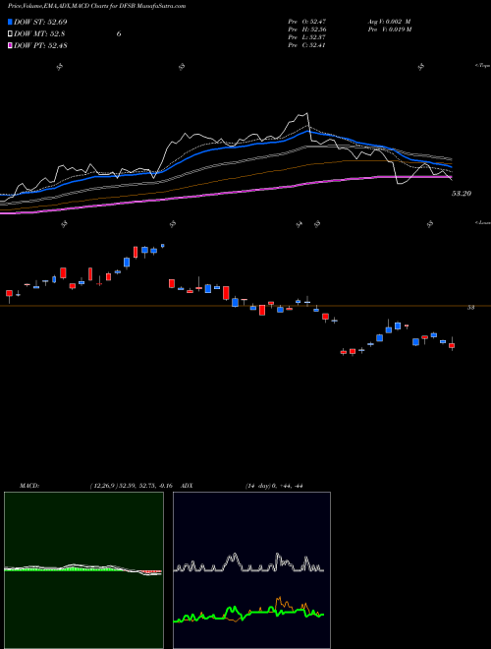Image resolution: width=491 pixels, height=649 pixels.
Task: Select the 'DOW MT: 52.8' legend label
Action: (39, 34)
